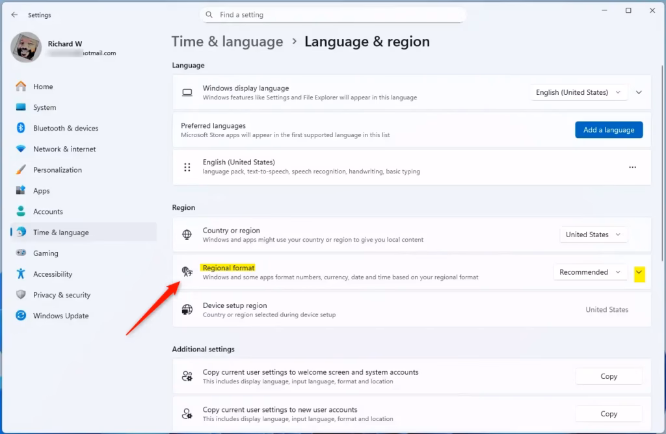Image resolution: width=666 pixels, height=434 pixels.
Task: Click the Privacy shield icon
Action: click(21, 294)
